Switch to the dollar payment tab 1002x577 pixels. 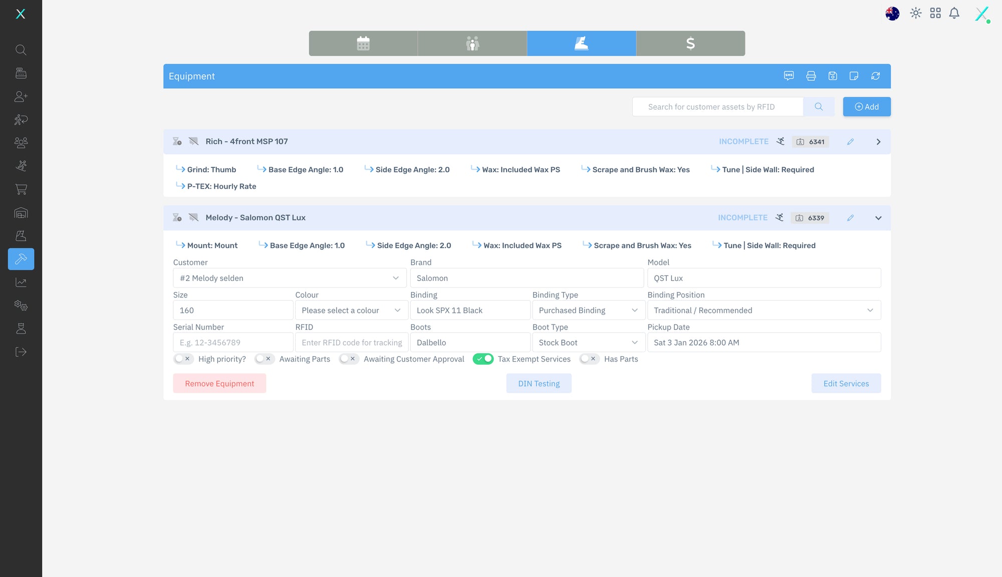click(690, 44)
